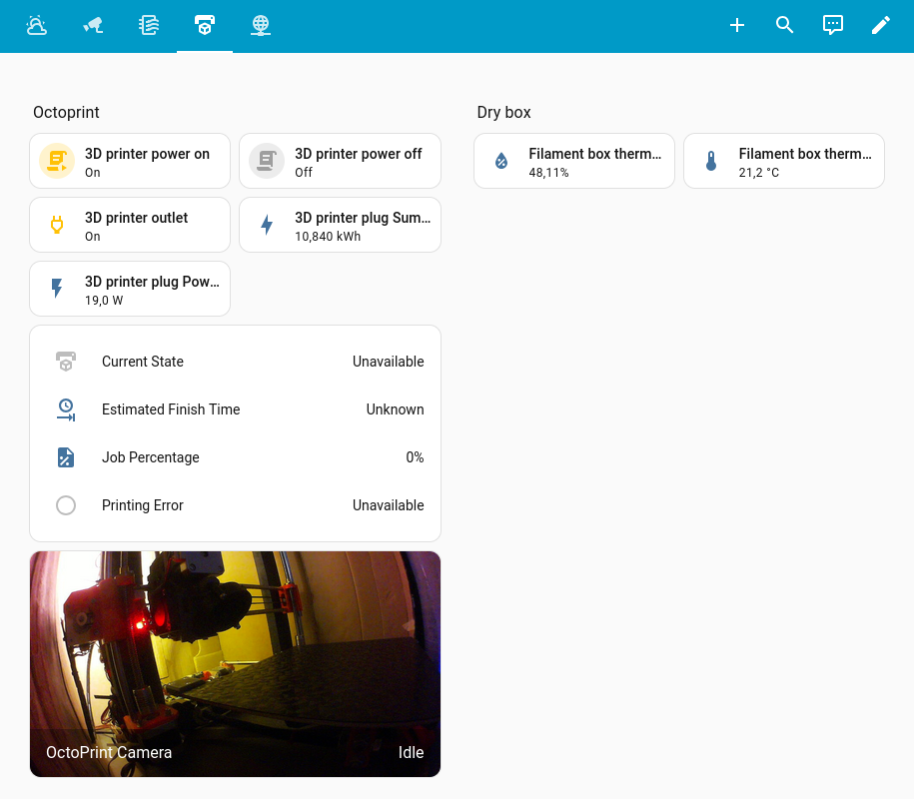This screenshot has width=914, height=799.
Task: Open the assistant chat icon
Action: pyautogui.click(x=833, y=26)
